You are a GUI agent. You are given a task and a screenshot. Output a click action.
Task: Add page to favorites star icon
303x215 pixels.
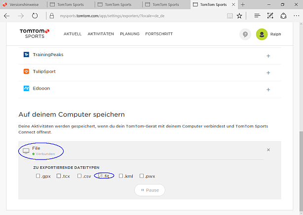point(239,16)
